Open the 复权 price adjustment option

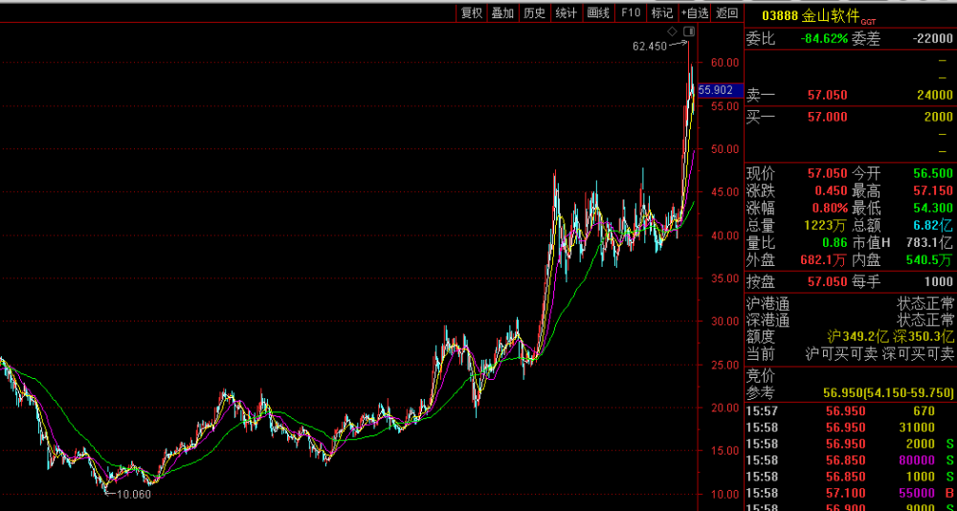coord(472,12)
